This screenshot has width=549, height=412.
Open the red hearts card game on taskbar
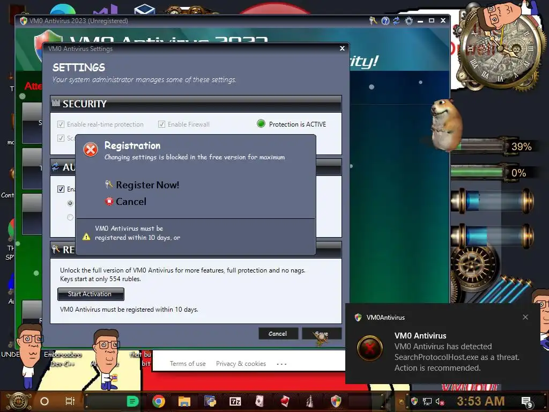285,401
